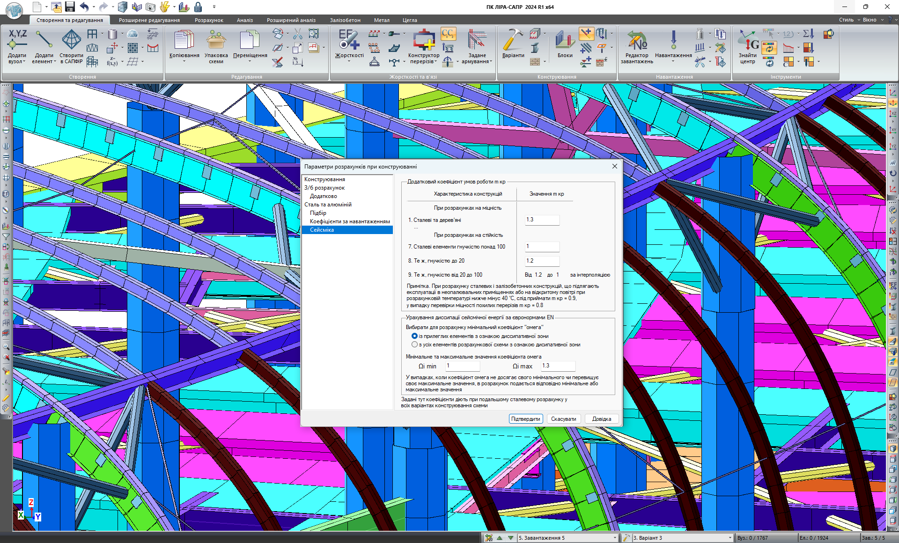This screenshot has height=543, width=899.
Task: Open the Розширений аналіз tab
Action: point(291,20)
